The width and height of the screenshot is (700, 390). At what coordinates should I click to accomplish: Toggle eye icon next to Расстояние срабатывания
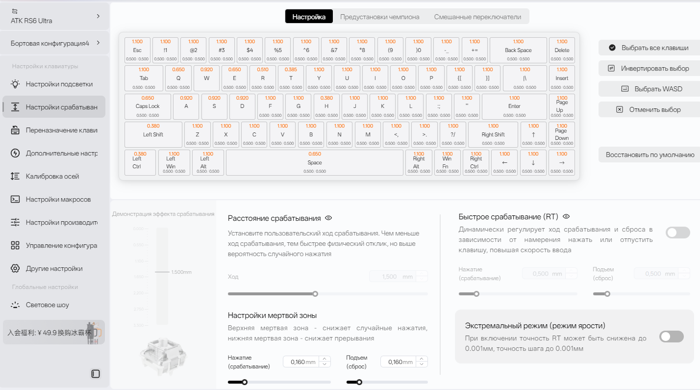point(328,218)
